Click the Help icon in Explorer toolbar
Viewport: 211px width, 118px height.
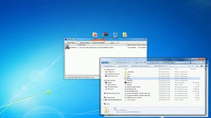201,66
